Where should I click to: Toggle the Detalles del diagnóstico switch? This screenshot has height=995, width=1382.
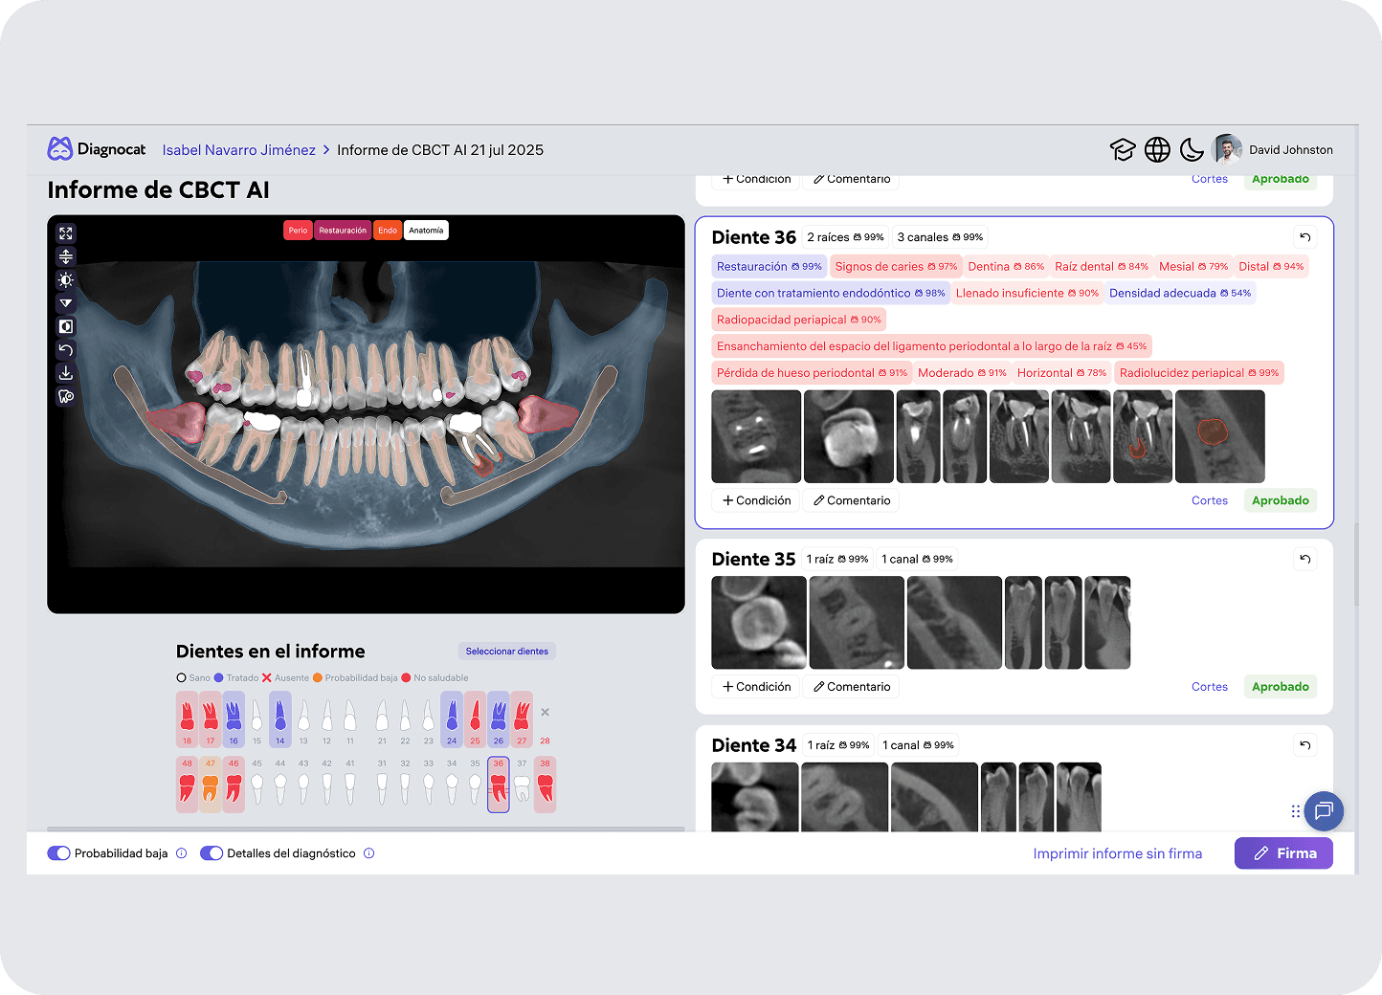coord(212,853)
